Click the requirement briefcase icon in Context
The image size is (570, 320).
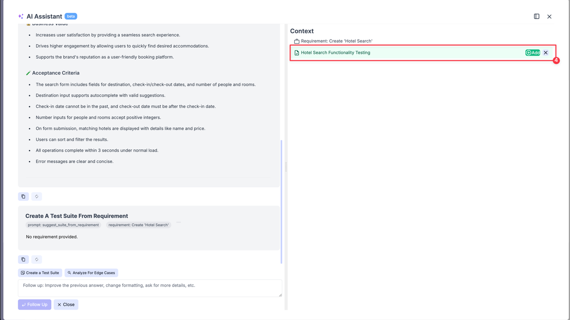pyautogui.click(x=297, y=41)
